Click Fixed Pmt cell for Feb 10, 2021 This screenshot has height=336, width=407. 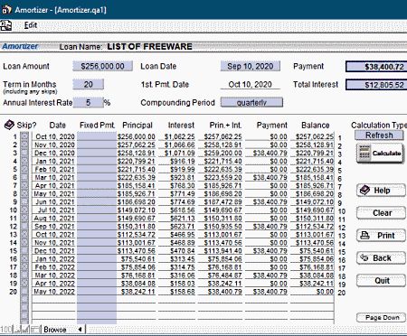97,169
